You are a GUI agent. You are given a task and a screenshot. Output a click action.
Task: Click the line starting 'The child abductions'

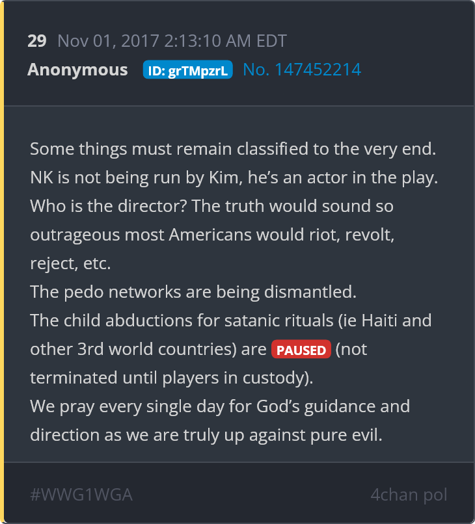click(x=231, y=321)
